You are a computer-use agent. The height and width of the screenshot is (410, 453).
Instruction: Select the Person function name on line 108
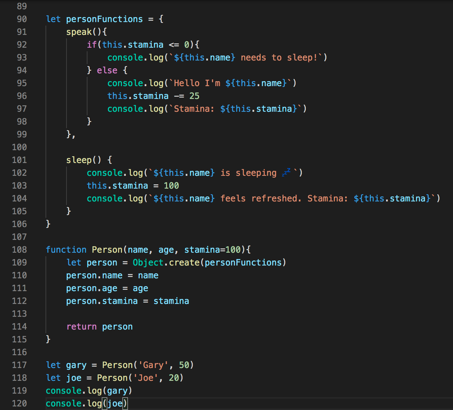(107, 249)
